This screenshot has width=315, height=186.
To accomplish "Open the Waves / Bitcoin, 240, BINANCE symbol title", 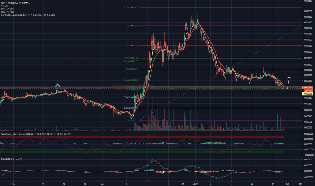I will [16, 3].
